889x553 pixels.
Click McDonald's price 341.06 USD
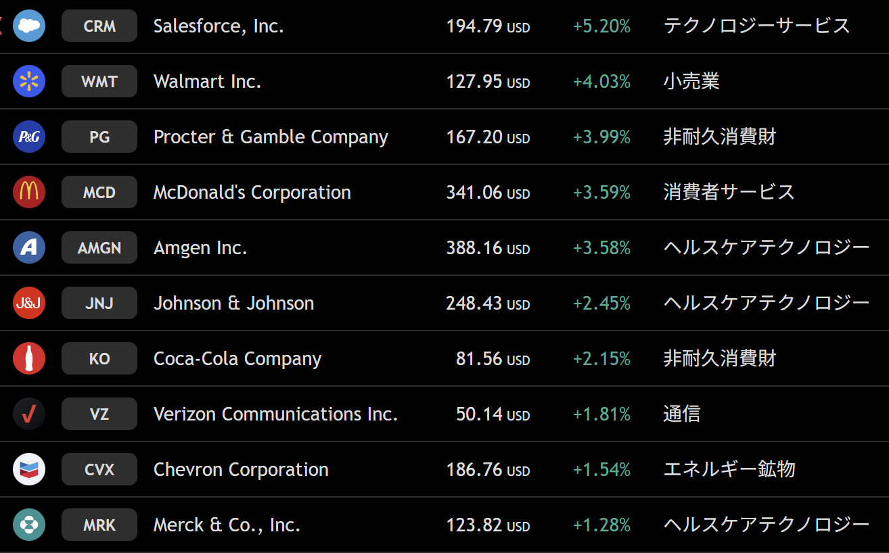point(487,193)
